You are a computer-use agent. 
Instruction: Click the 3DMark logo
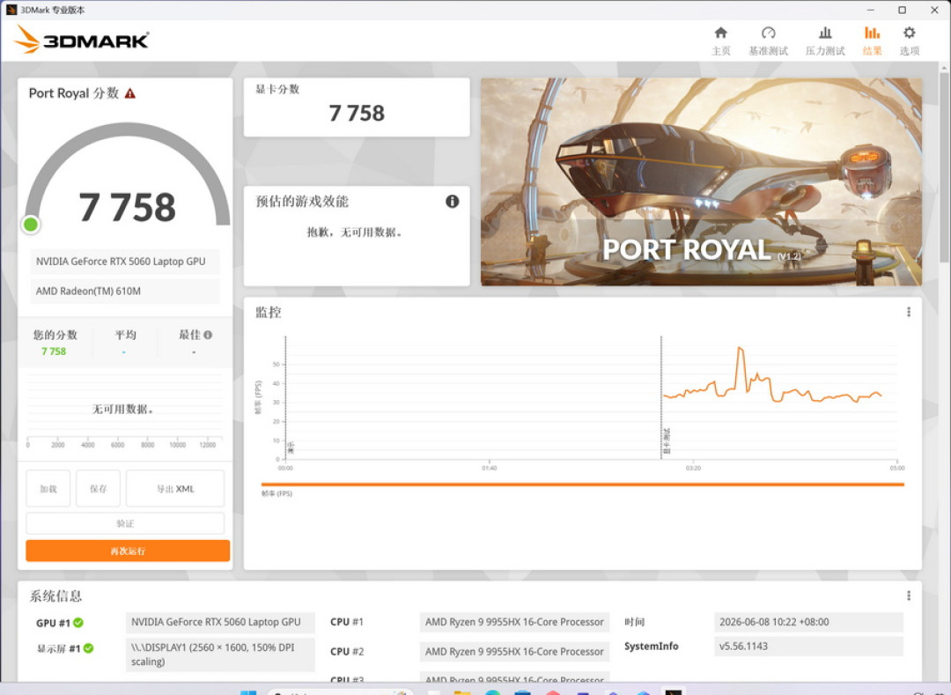(x=81, y=40)
